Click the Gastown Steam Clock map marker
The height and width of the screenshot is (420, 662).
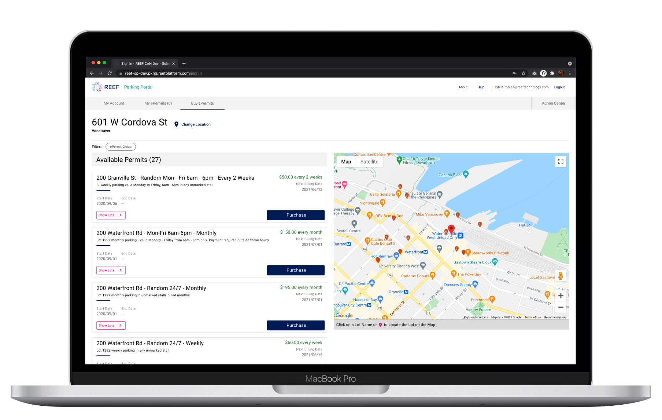click(x=495, y=262)
